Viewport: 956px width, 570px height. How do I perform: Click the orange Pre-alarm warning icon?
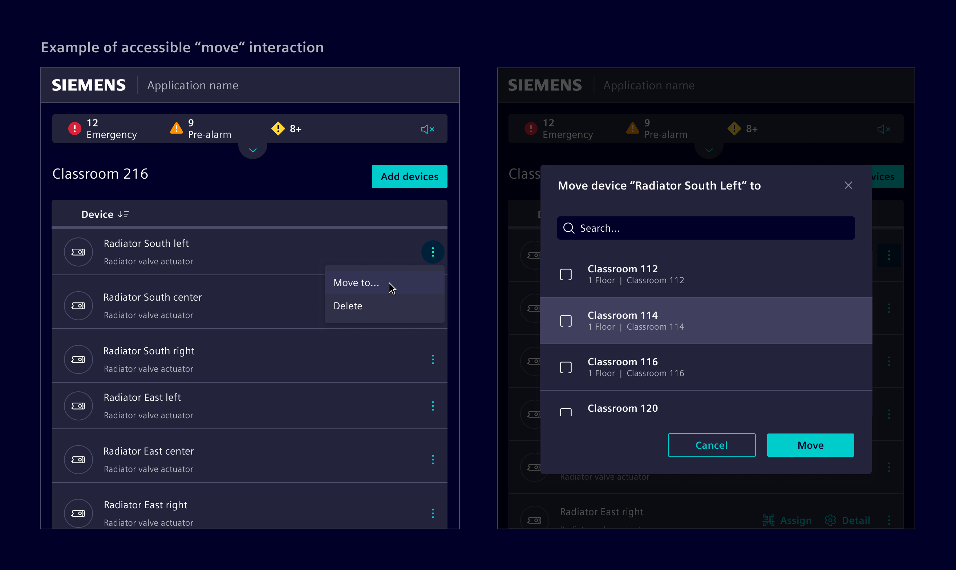(177, 129)
